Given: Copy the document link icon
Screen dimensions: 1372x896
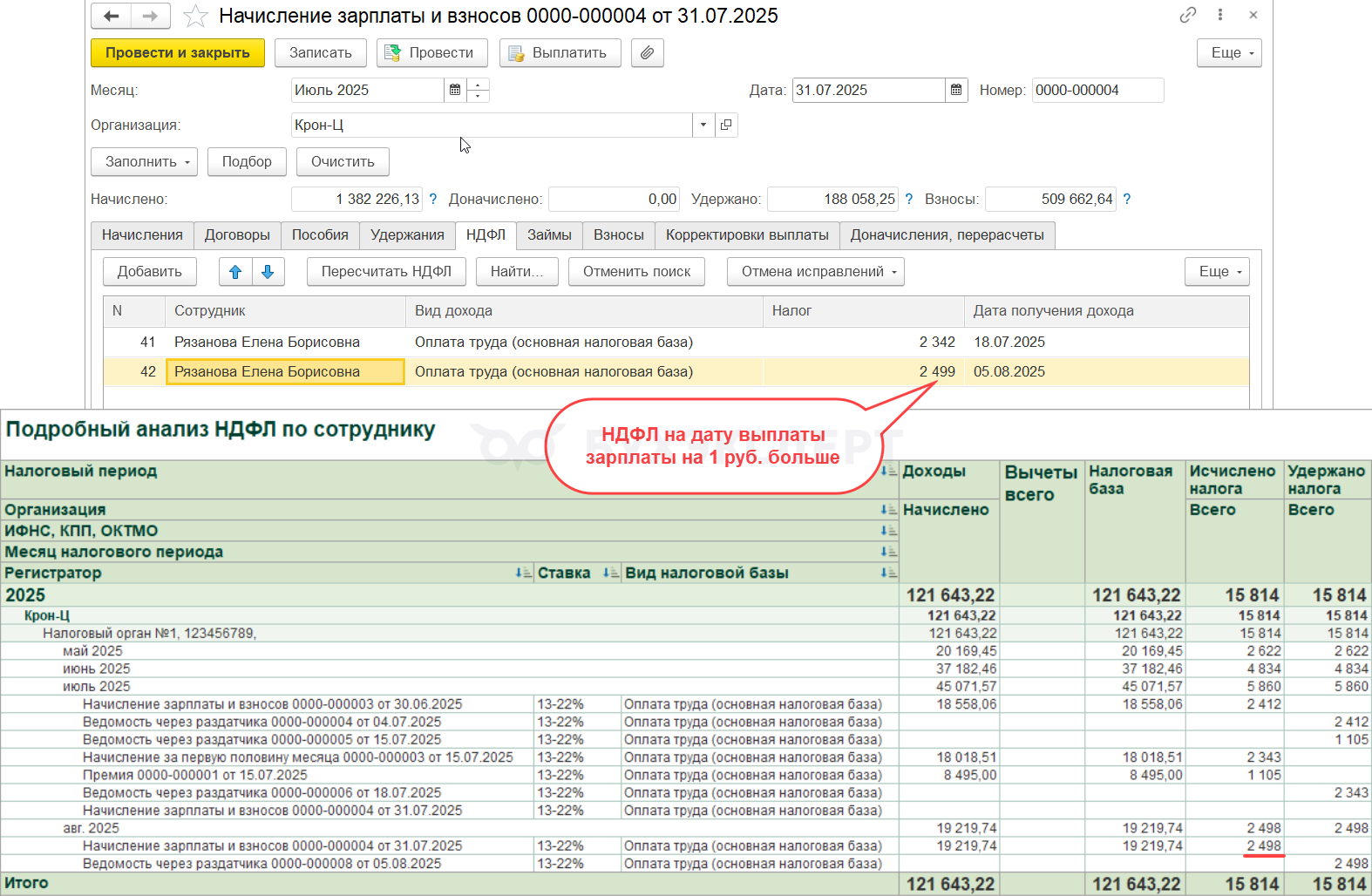Looking at the screenshot, I should [1187, 15].
